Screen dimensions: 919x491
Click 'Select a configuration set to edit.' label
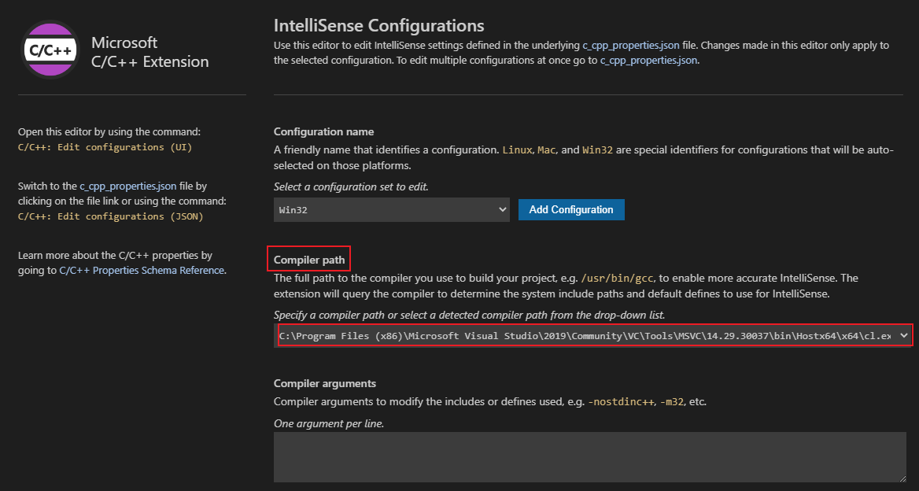pos(351,187)
